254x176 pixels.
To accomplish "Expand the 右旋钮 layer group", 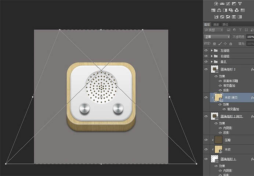I will pos(212,56).
